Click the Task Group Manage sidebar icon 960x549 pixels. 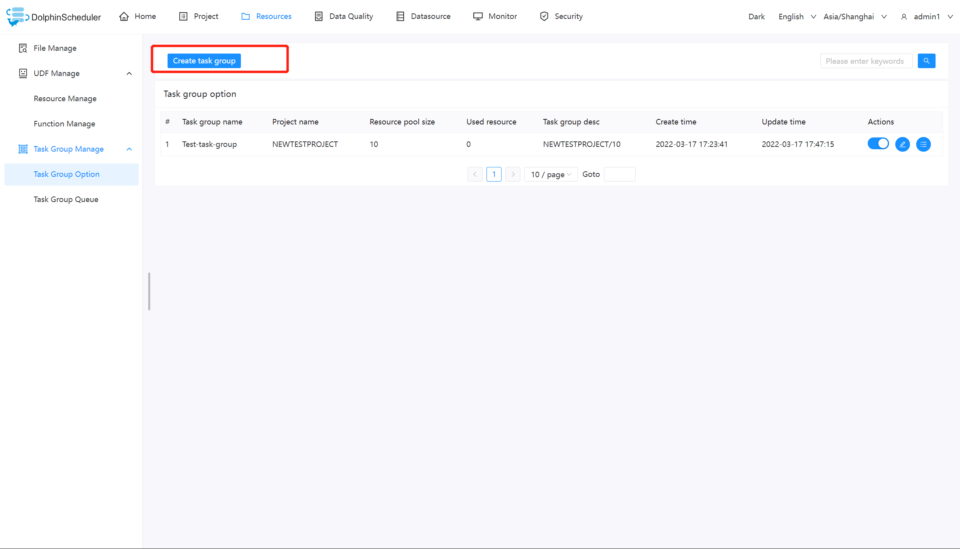pyautogui.click(x=23, y=149)
